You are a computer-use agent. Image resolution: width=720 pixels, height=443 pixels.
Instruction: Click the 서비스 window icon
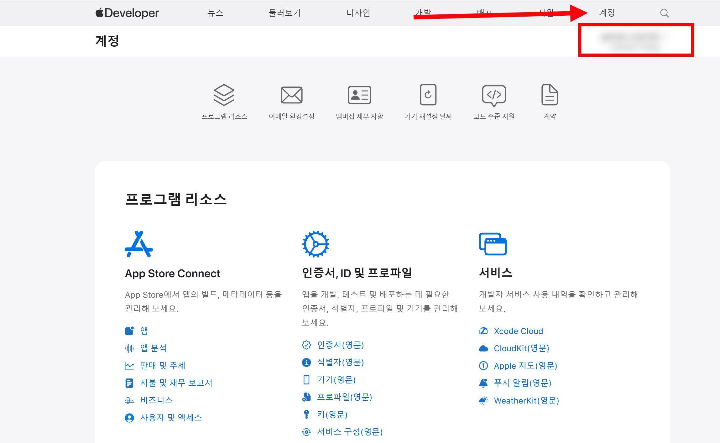tap(493, 244)
